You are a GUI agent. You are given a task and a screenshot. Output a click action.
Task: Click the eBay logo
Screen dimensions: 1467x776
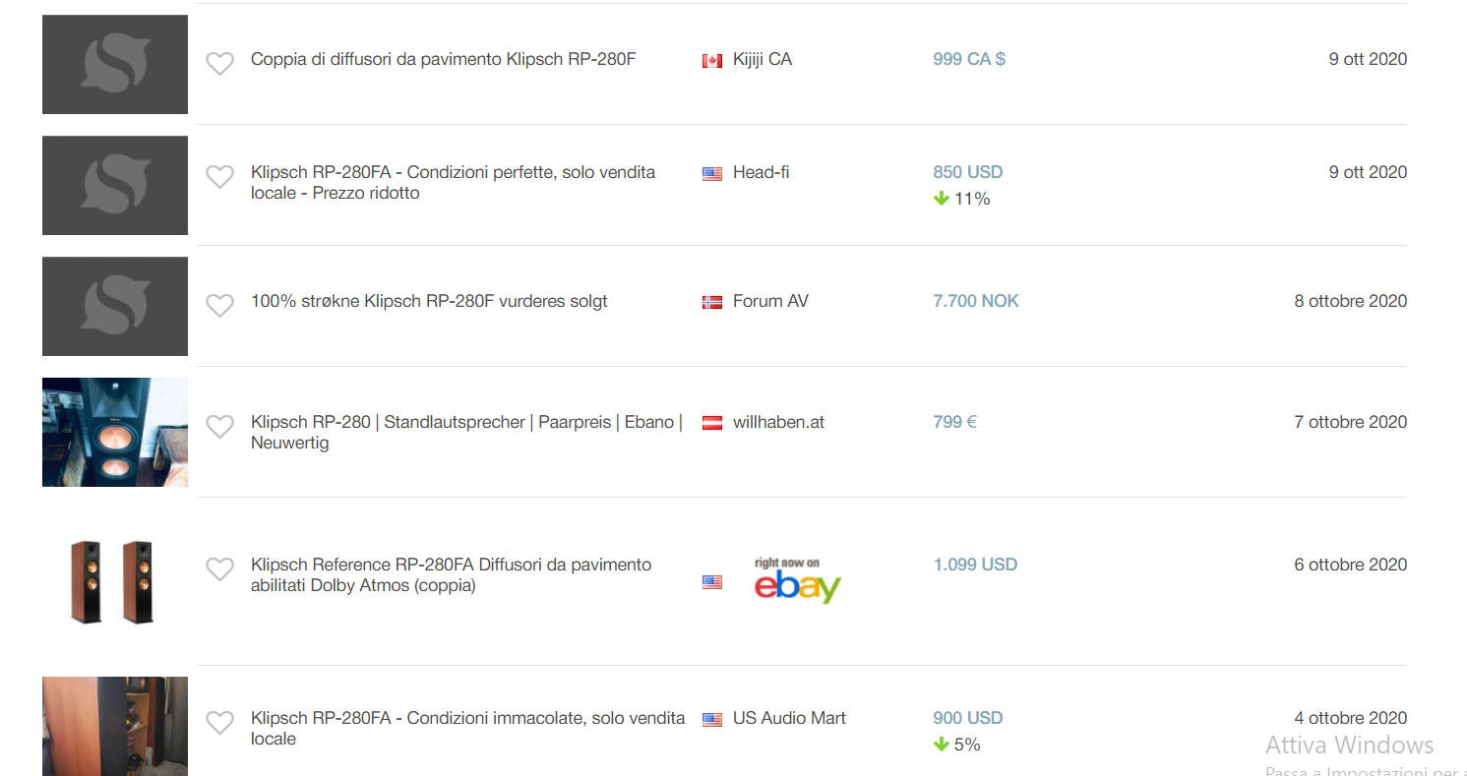[x=797, y=580]
